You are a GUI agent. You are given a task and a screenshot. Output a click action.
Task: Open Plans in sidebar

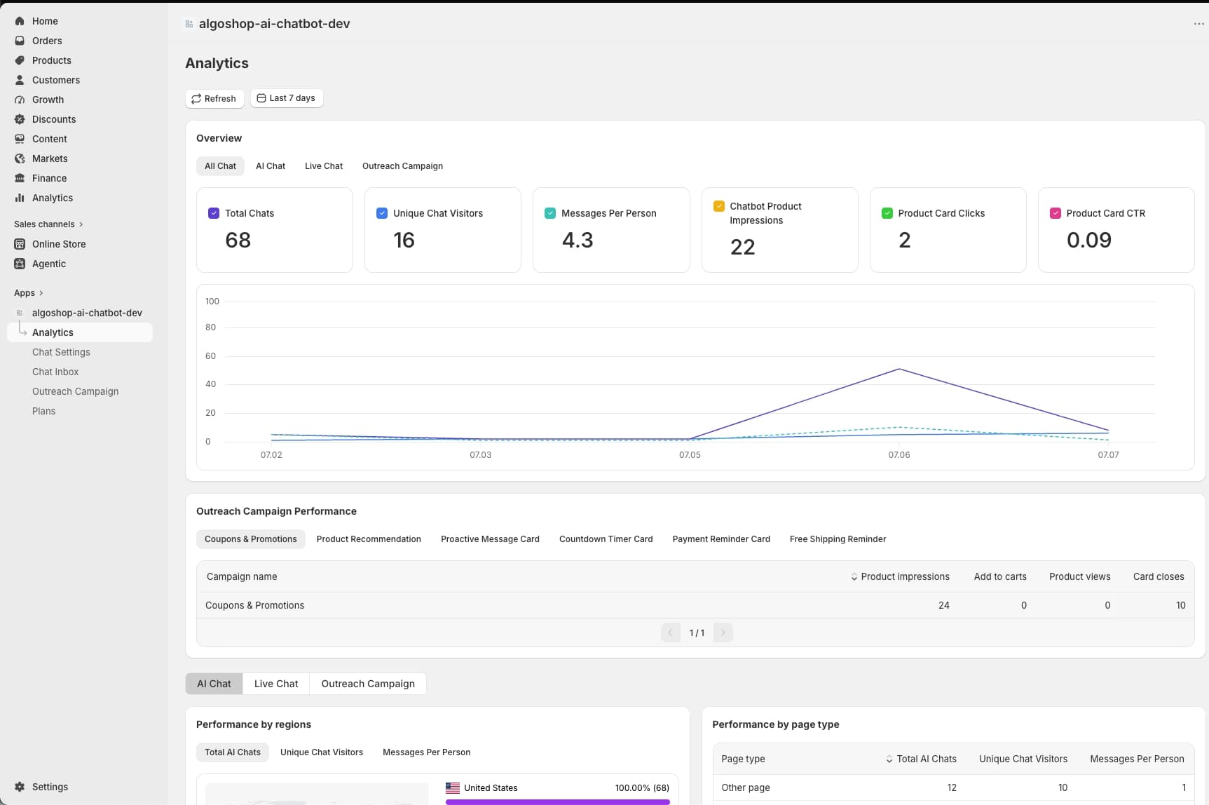[x=43, y=411]
